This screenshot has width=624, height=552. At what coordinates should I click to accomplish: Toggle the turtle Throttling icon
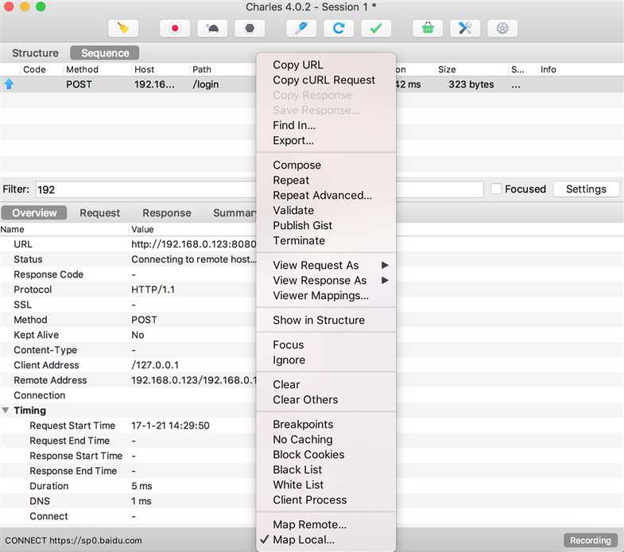click(212, 29)
